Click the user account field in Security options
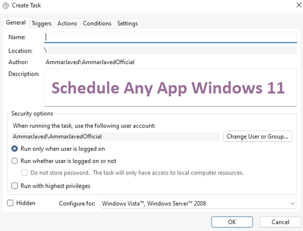This screenshot has width=303, height=231. click(116, 137)
